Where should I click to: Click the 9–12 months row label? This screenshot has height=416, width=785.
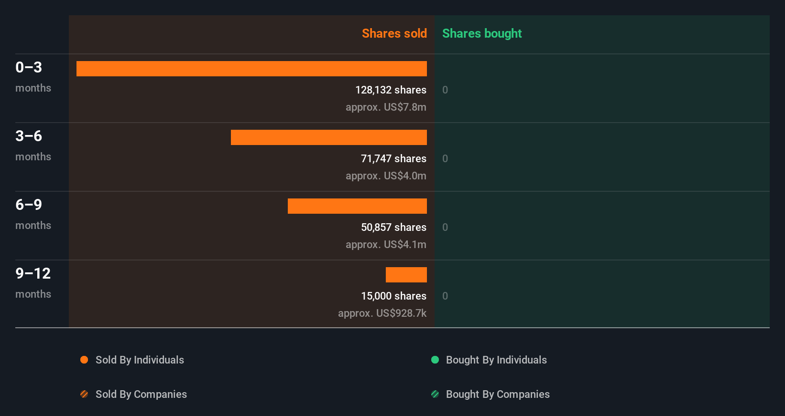33,283
